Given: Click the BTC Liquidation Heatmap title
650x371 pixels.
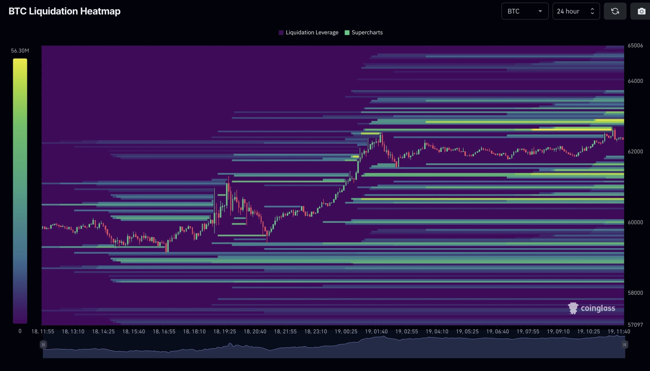Looking at the screenshot, I should [x=64, y=11].
